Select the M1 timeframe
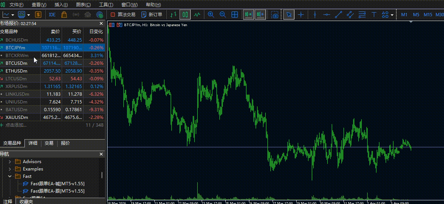This screenshot has width=444, height=204. tap(404, 15)
